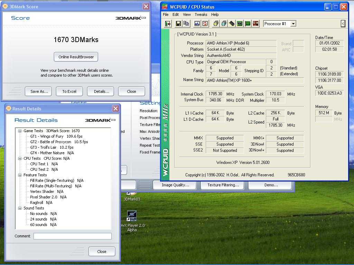Click the red refresh arrows toolbar icon
Screen dimensions: 354x265
click(205, 23)
